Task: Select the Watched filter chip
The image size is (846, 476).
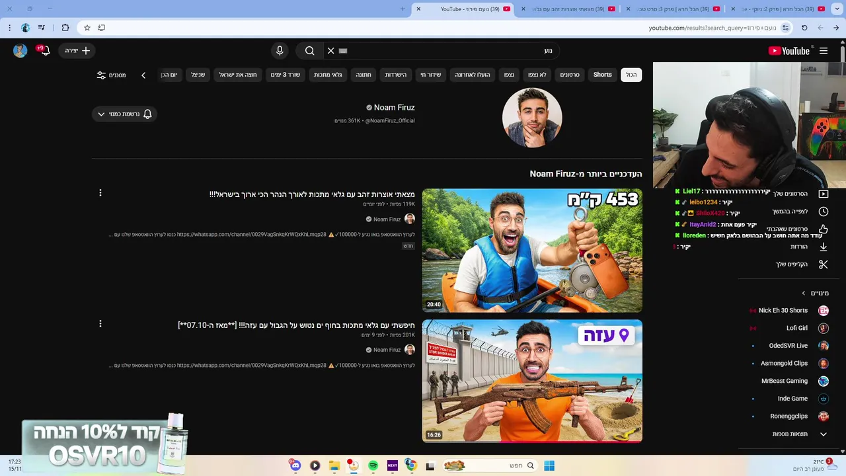Action: pyautogui.click(x=509, y=75)
